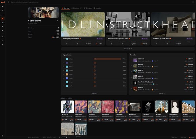Switch to the Collections tab

click(x=76, y=8)
